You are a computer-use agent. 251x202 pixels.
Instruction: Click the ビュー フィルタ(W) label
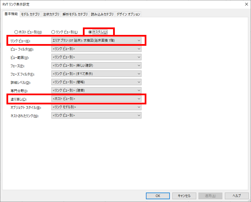coord(22,49)
